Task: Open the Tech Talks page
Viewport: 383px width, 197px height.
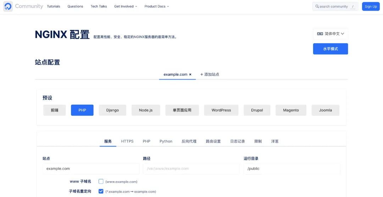Action: point(99,6)
